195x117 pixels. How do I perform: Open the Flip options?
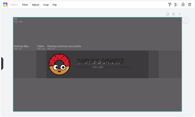click(x=54, y=5)
